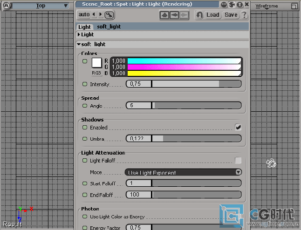301x230 pixels.
Task: Click the Intensity animation marker icon
Action: pos(84,84)
